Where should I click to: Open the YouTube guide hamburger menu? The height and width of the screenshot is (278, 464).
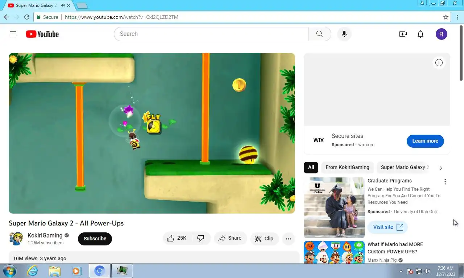(13, 34)
